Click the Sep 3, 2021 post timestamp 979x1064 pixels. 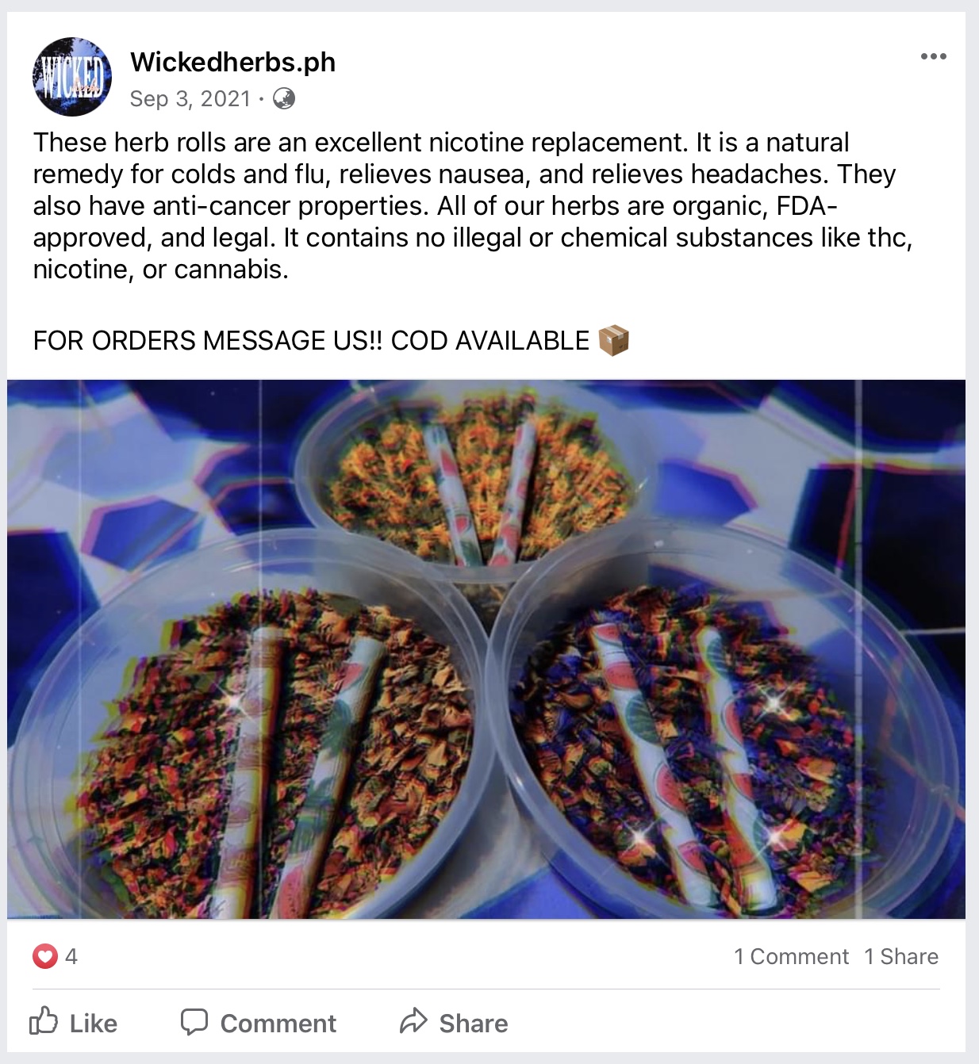tap(190, 98)
